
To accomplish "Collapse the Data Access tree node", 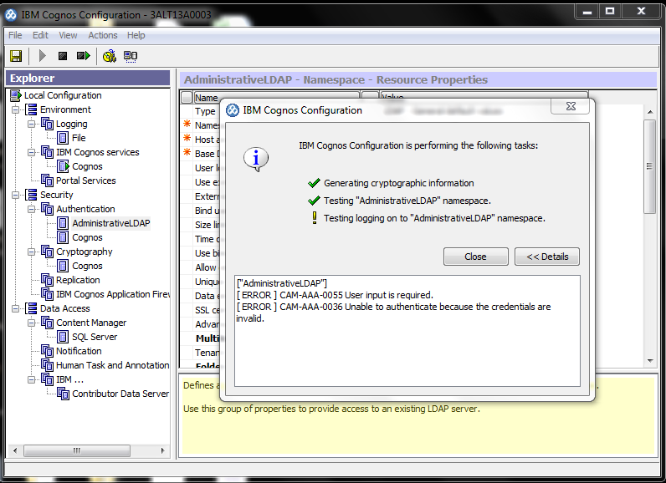I will point(16,308).
